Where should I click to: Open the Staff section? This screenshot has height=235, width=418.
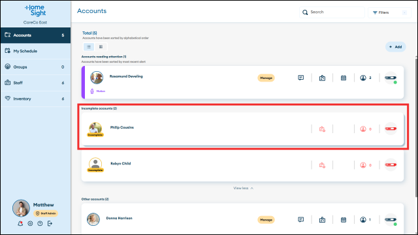pyautogui.click(x=35, y=83)
